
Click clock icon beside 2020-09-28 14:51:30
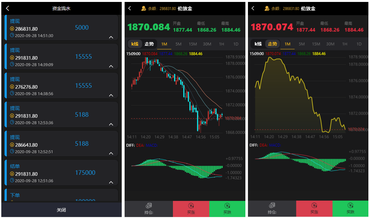12,35
